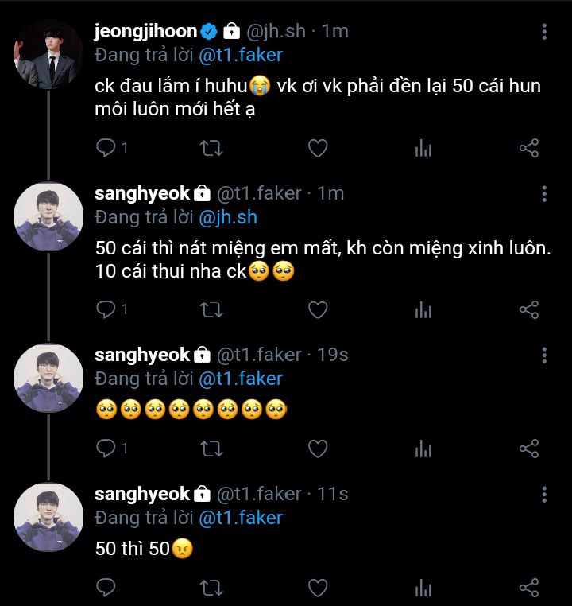Reply to the emoji-only sanghyeok tweet
This screenshot has width=572, height=606.
(106, 449)
